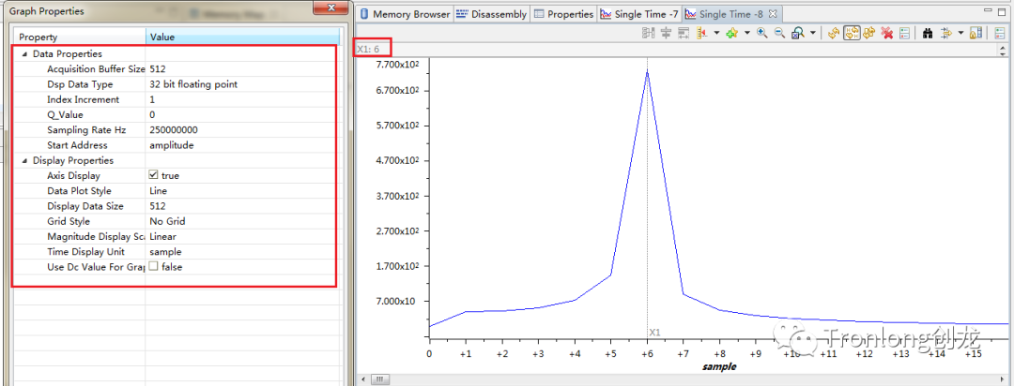1014x386 pixels.
Task: Collapse the Display Properties group
Action: [x=24, y=160]
